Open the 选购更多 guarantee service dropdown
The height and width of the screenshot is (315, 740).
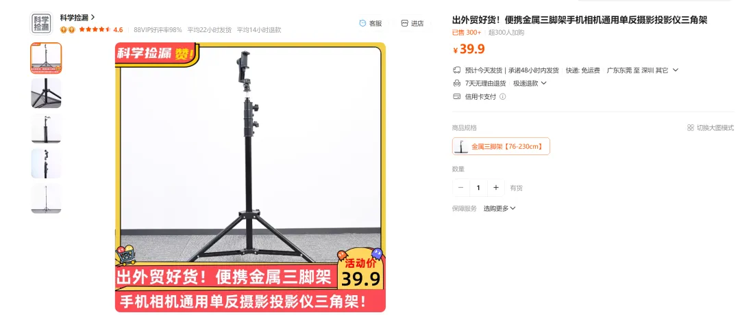click(x=500, y=208)
